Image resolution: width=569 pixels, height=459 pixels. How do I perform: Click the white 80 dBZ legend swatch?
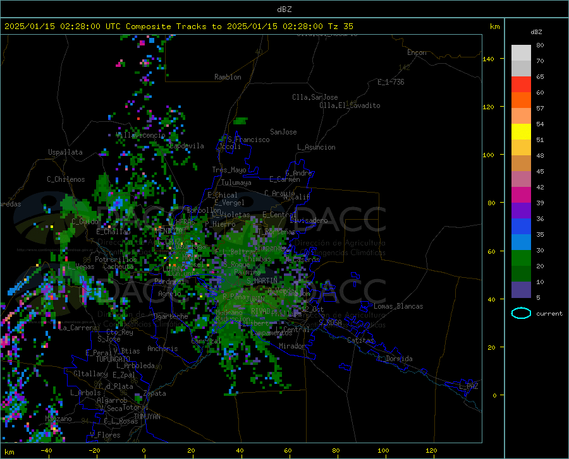coord(521,53)
